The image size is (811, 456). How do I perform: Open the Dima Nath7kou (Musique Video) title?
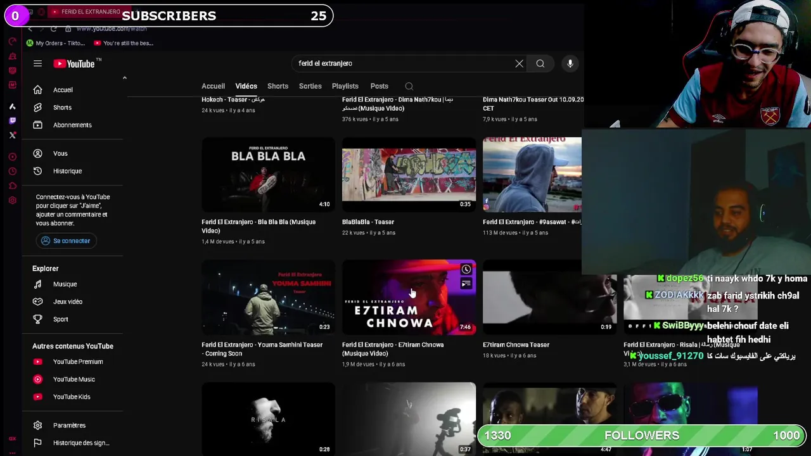click(397, 104)
